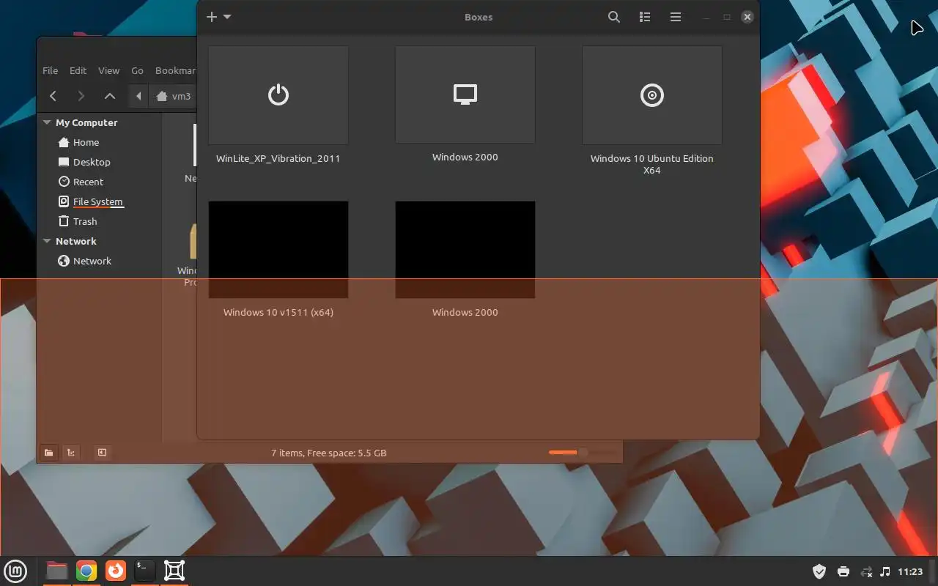Open the sound applet music note icon
This screenshot has height=586, width=938.
(885, 571)
